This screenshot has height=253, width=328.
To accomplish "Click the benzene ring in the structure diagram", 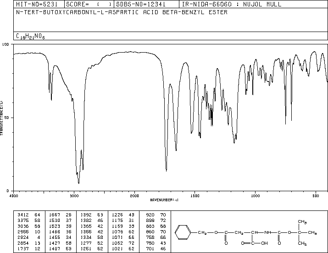I will click(183, 232).
